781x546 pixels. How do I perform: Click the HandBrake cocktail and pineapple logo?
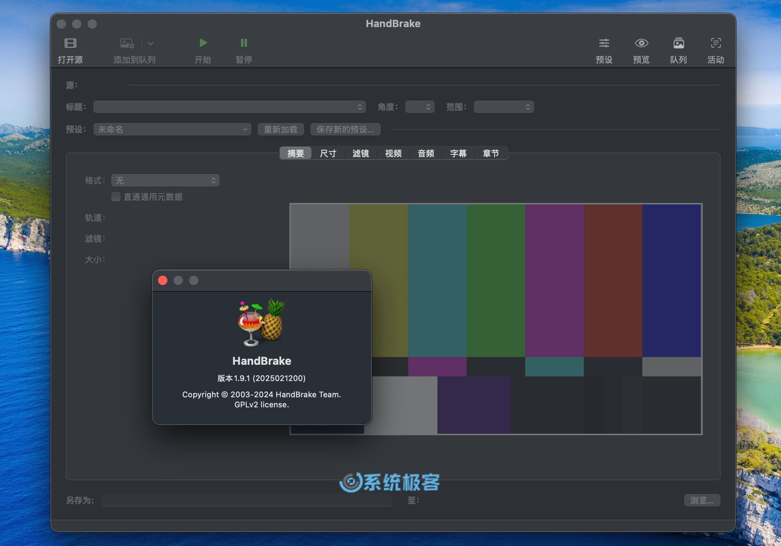[x=261, y=322]
